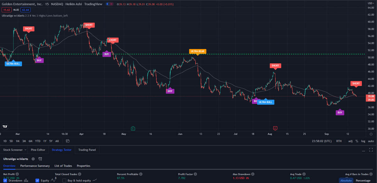Switch to Percentage values
Screen dimensions: 377x183
(363, 180)
